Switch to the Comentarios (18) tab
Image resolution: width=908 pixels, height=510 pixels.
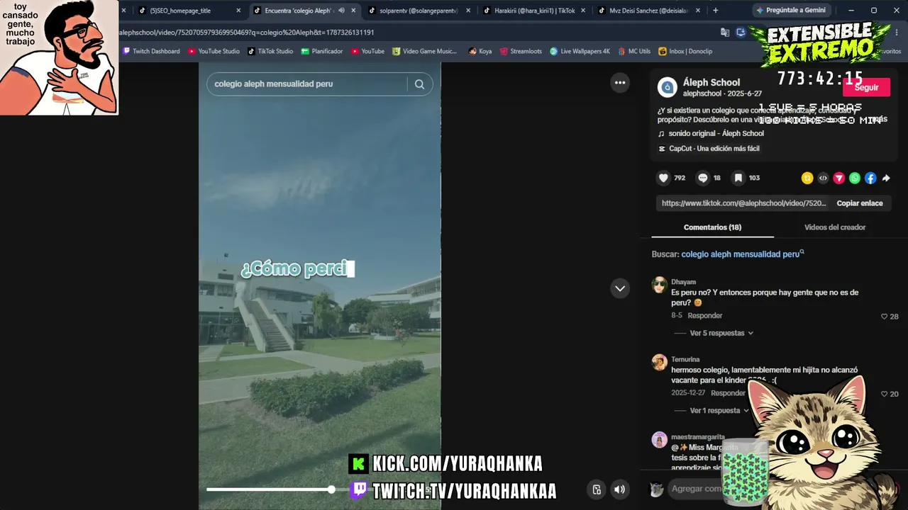tap(712, 227)
